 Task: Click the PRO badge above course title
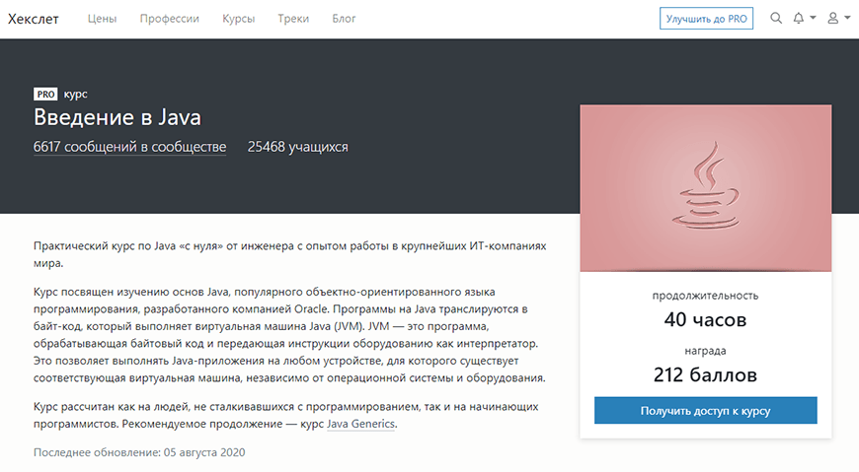click(45, 95)
